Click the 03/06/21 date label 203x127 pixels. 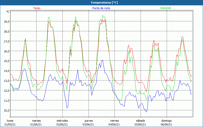pyautogui.click(x=88, y=124)
